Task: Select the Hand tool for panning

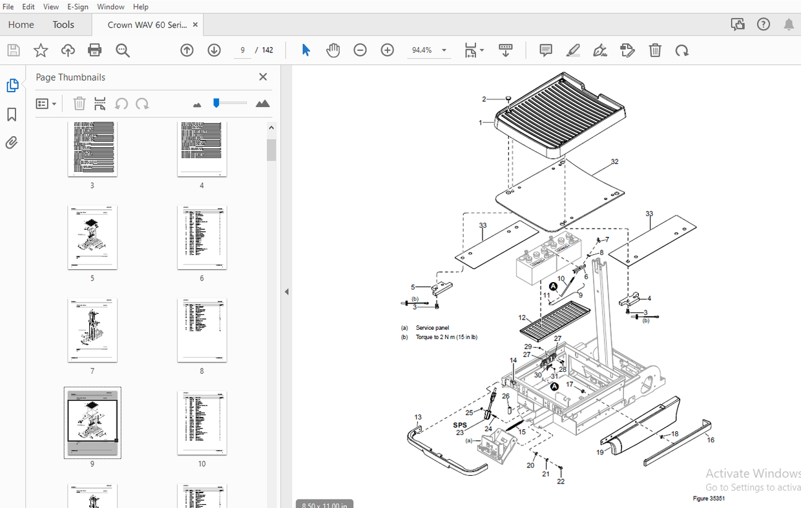Action: [333, 50]
